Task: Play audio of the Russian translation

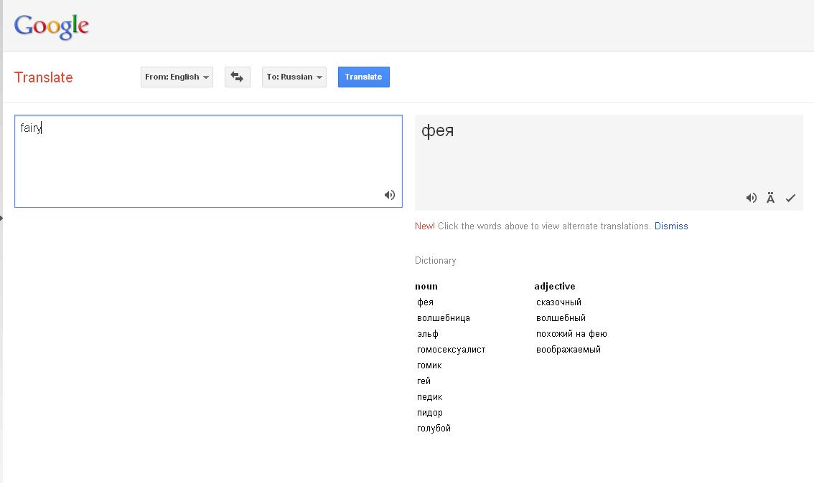Action: coord(751,198)
